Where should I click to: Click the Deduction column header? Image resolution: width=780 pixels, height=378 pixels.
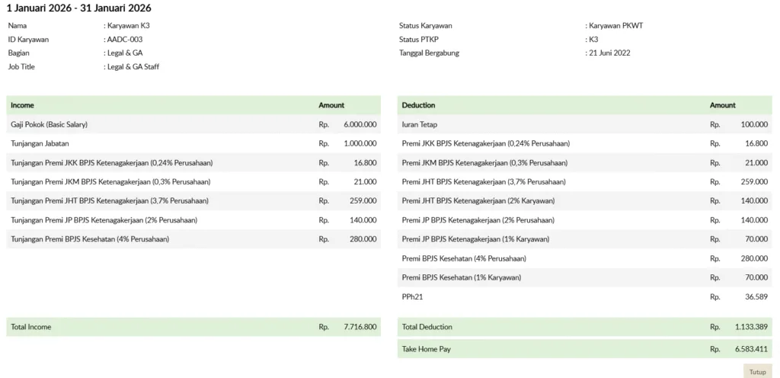pyautogui.click(x=418, y=105)
